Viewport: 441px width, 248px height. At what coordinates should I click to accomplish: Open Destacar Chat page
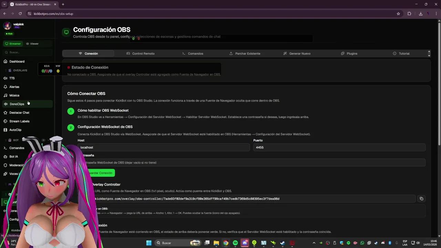click(28, 113)
